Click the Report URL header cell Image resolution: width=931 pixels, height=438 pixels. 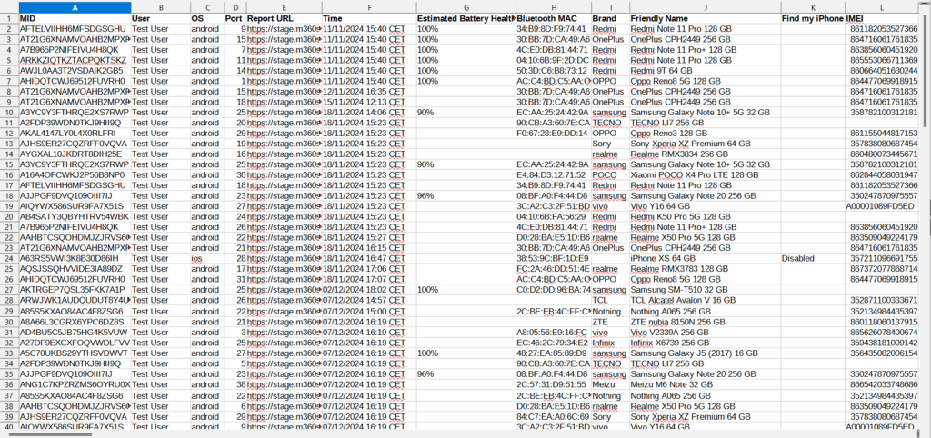tap(284, 18)
